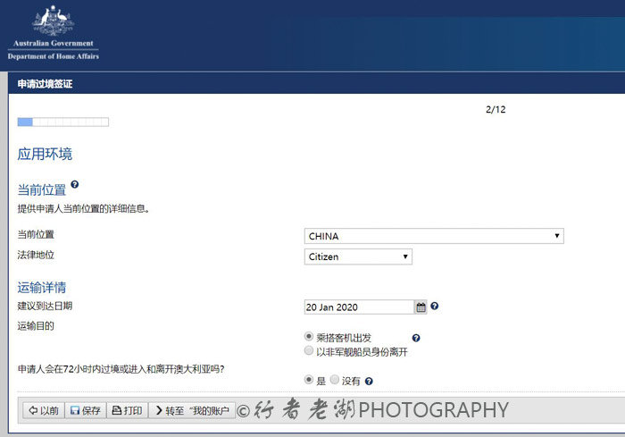Screen dimensions: 625x437
Task: Choose 是 for 72-hour transit question
Action: pyautogui.click(x=309, y=380)
